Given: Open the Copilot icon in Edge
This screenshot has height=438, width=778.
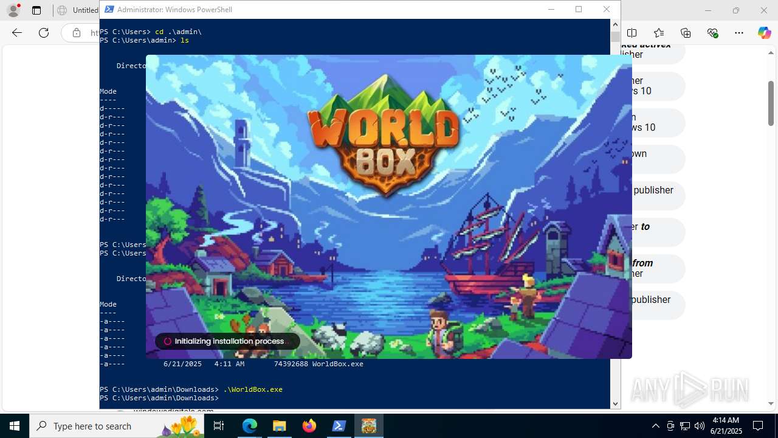Looking at the screenshot, I should [x=764, y=33].
